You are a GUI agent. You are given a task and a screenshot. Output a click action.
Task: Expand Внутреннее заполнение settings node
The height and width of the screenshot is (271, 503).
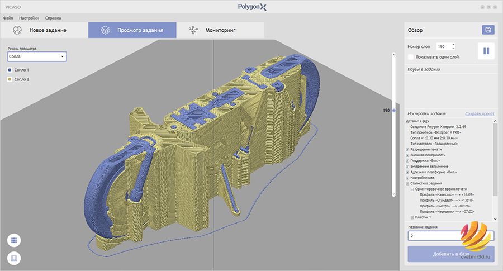(408, 167)
